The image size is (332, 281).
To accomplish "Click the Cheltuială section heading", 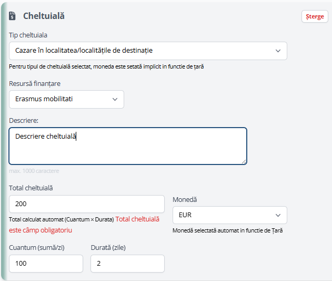I will [x=44, y=16].
